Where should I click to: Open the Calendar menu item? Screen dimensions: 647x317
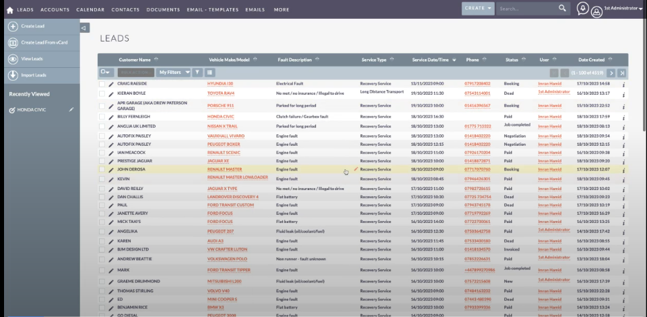tap(90, 10)
